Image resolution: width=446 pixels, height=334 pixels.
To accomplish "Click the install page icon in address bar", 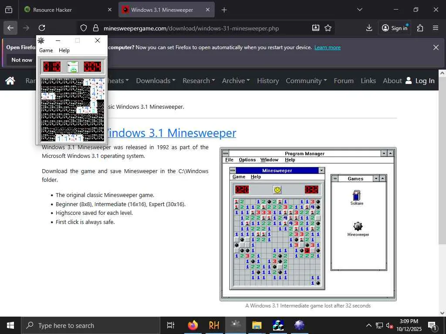I will coord(316,28).
